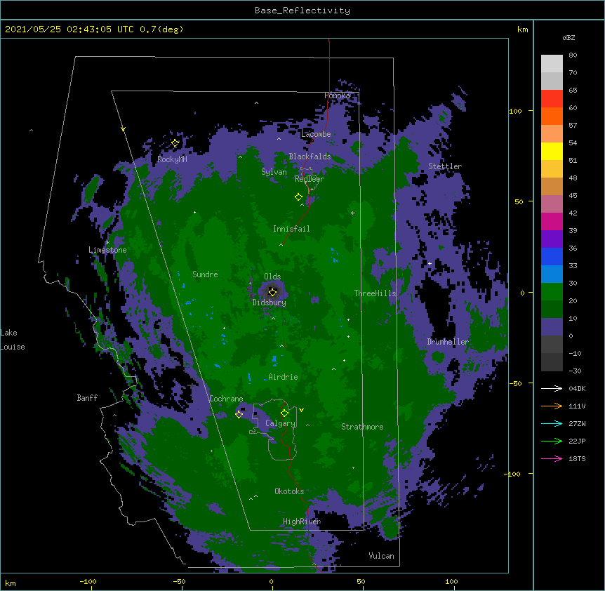
Task: Click the Ponoka label
Action: [337, 95]
